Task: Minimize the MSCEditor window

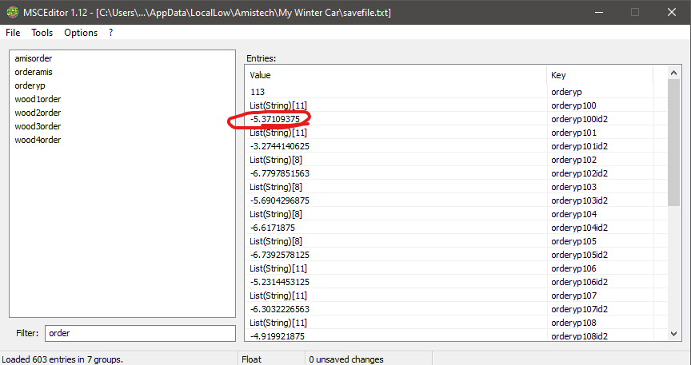Action: pyautogui.click(x=598, y=12)
